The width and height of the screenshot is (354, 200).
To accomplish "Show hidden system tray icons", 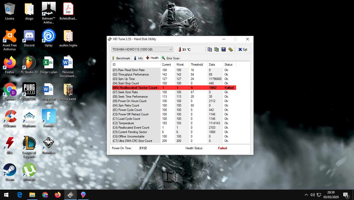I will point(306,195).
